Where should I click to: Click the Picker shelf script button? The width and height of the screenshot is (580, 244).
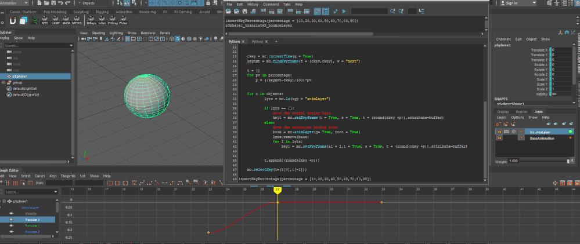[124, 20]
